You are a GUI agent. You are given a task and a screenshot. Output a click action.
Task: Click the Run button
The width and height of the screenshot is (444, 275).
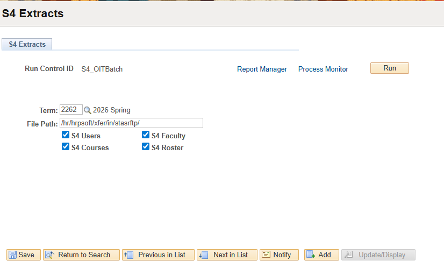(389, 68)
